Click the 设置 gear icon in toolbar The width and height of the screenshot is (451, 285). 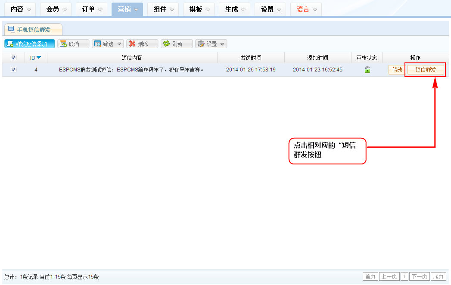tap(201, 44)
